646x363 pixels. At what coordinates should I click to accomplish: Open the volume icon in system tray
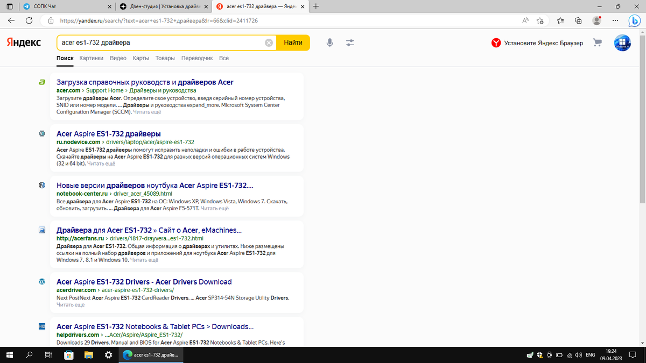579,355
